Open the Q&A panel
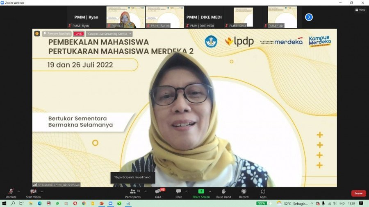 coord(158,192)
